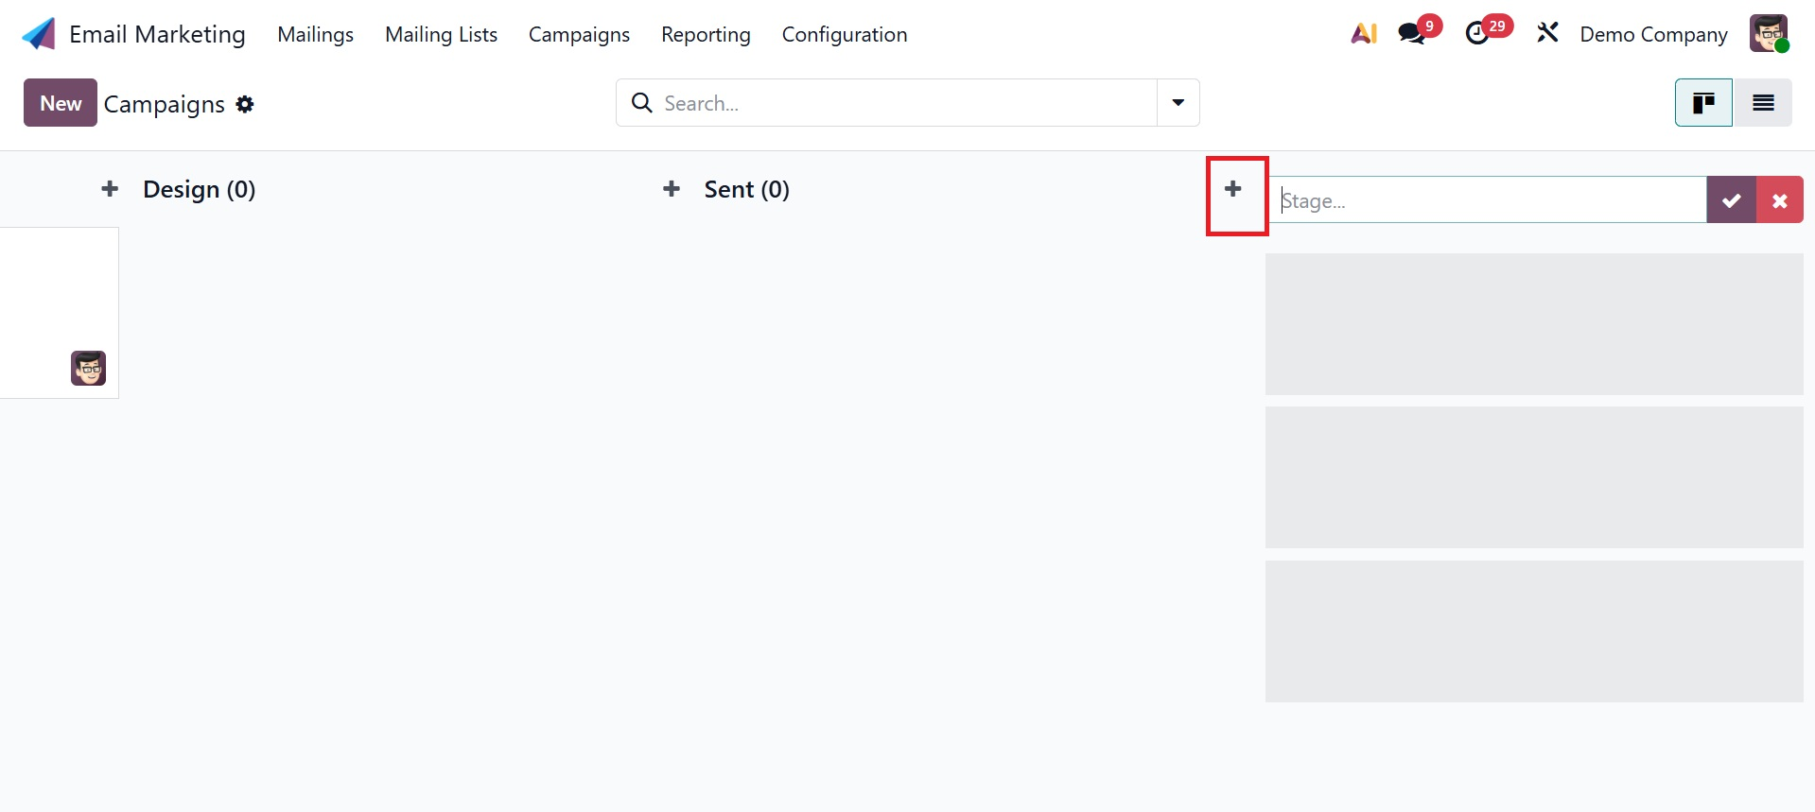Click the plus icon beside Stage field
Viewport: 1815px width, 812px height.
(x=1232, y=189)
